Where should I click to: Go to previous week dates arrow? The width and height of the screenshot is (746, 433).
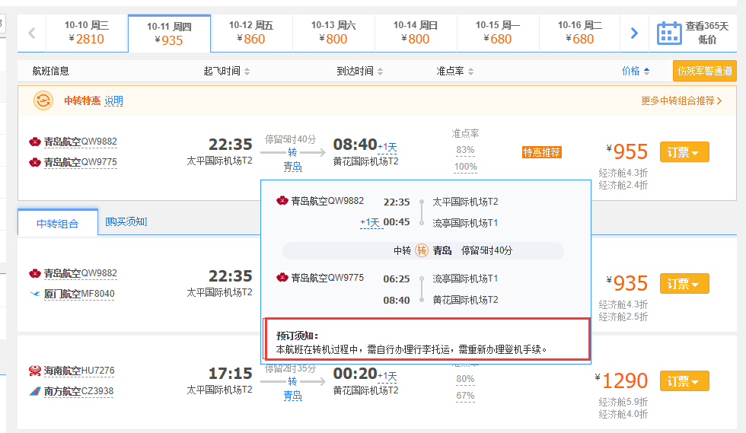[32, 33]
